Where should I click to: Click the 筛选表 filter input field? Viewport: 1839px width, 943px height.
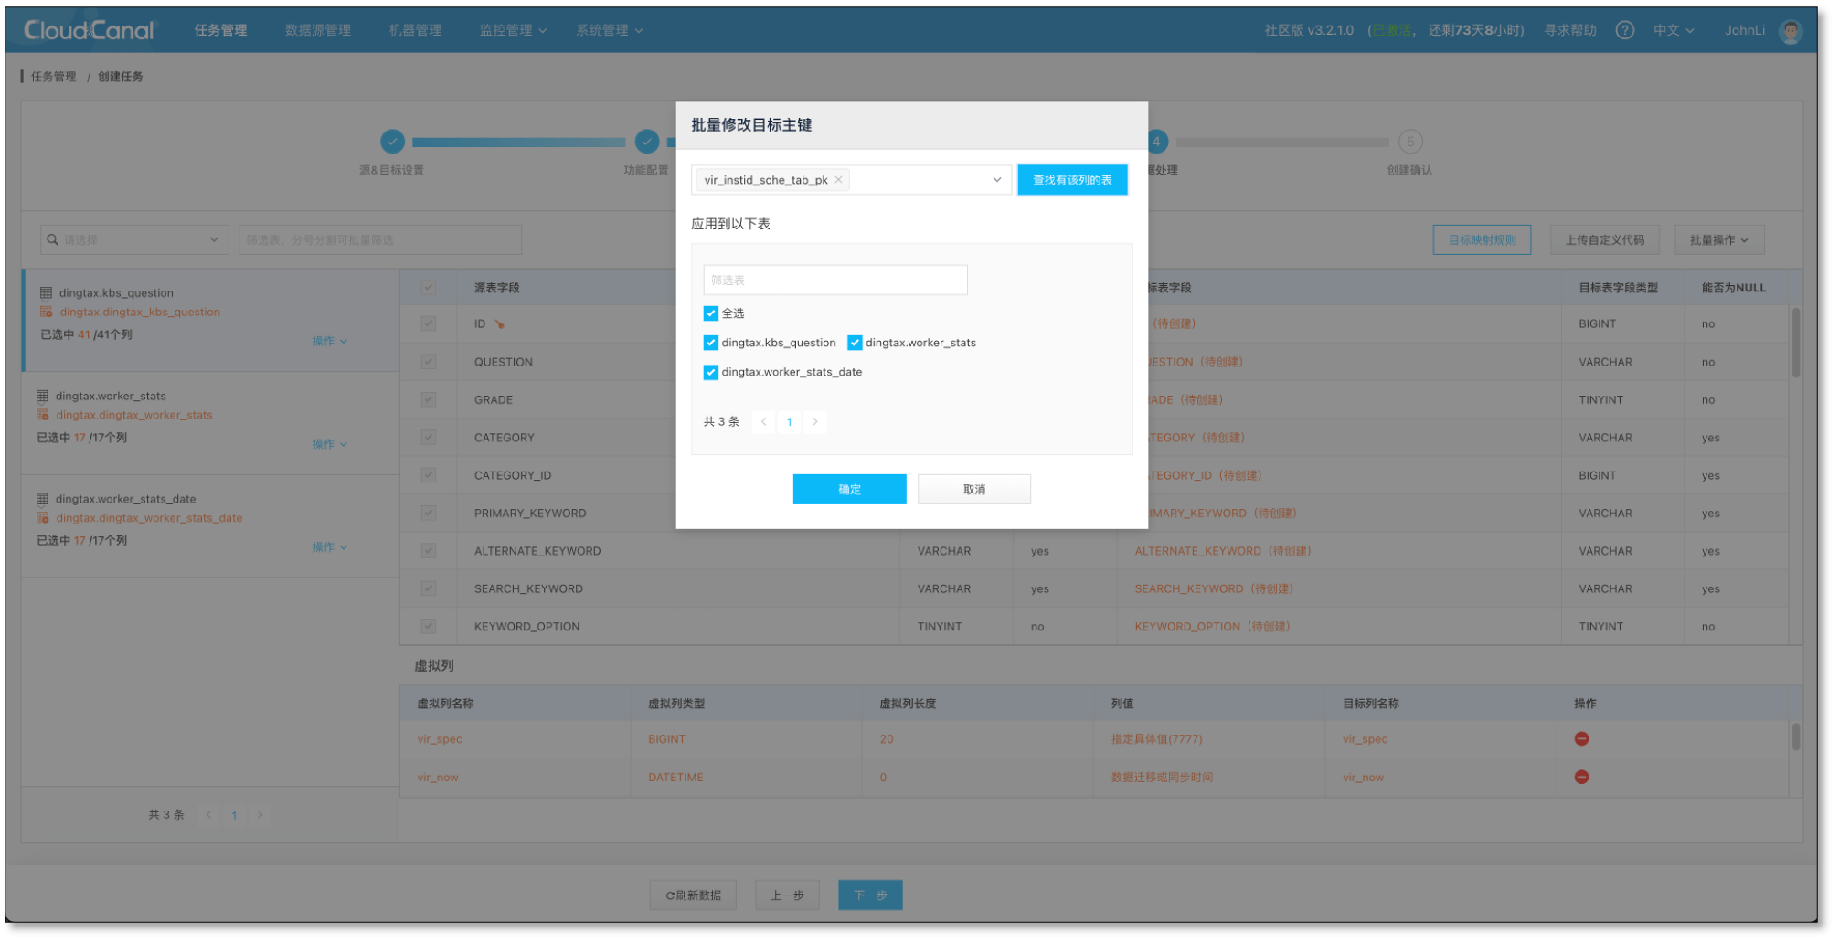[x=834, y=281]
